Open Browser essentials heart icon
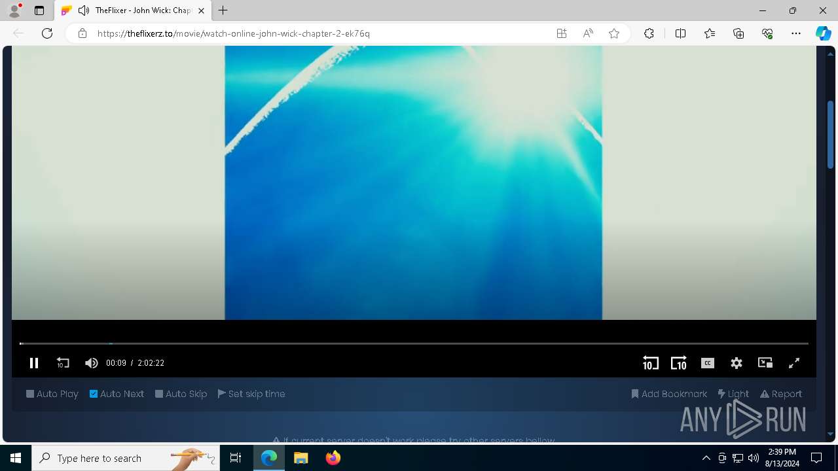This screenshot has height=471, width=838. coord(767,33)
